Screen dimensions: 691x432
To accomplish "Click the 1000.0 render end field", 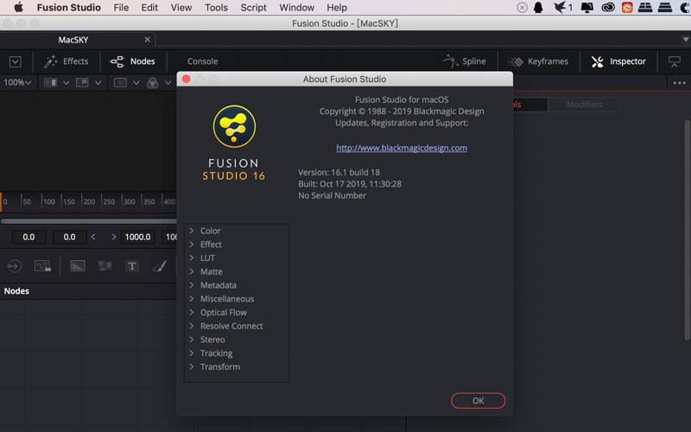I will click(x=137, y=237).
